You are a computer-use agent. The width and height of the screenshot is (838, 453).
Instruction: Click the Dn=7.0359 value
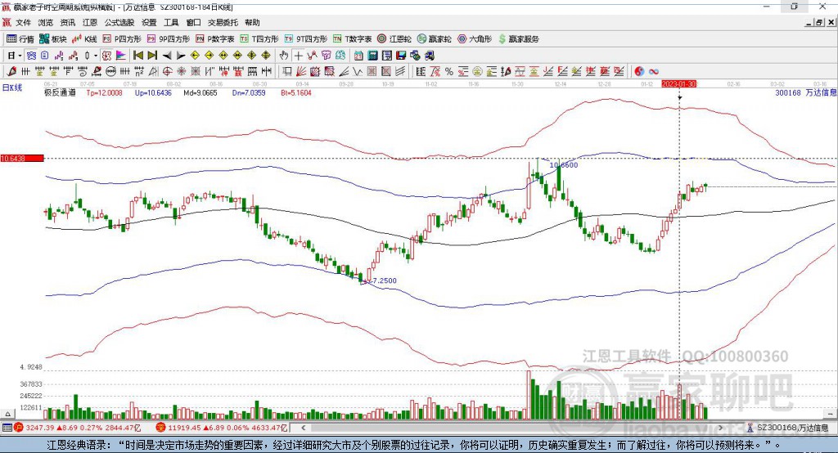coord(249,92)
